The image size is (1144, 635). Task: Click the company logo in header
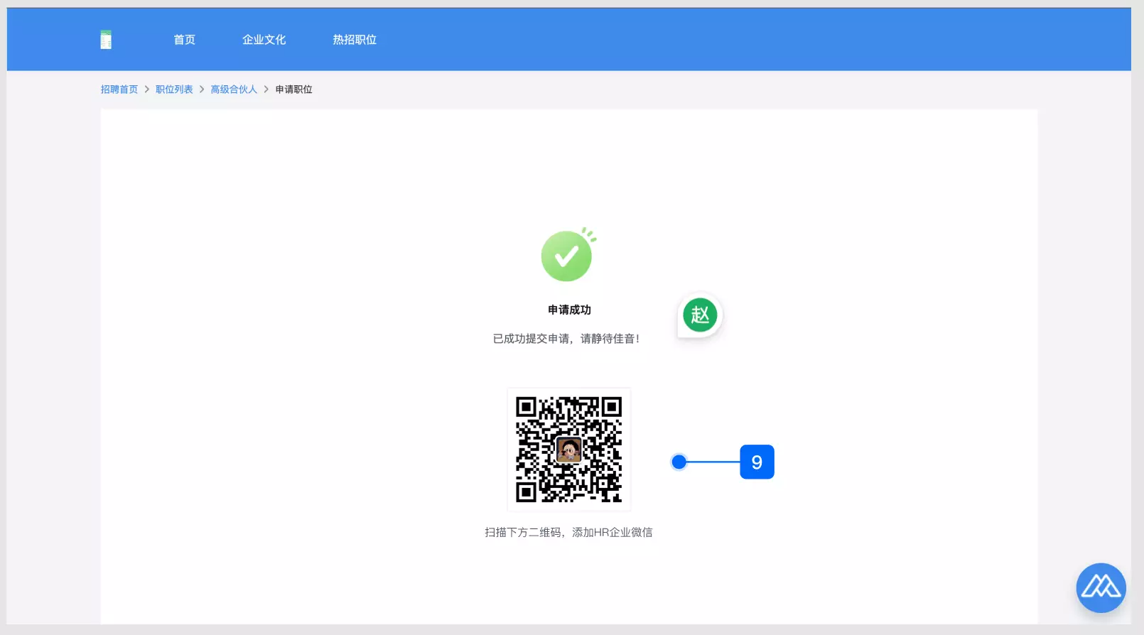coord(106,40)
